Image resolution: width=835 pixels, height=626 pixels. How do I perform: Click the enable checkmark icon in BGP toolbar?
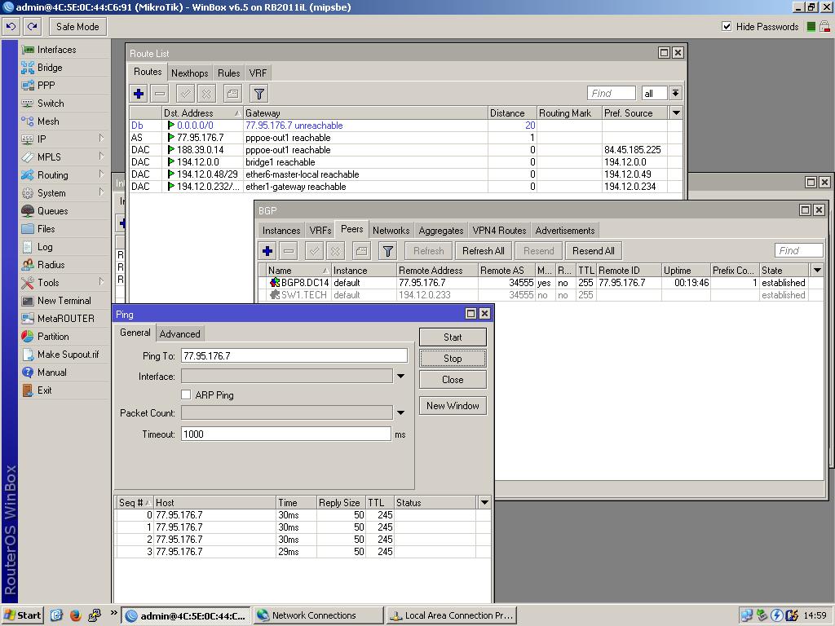click(x=314, y=251)
